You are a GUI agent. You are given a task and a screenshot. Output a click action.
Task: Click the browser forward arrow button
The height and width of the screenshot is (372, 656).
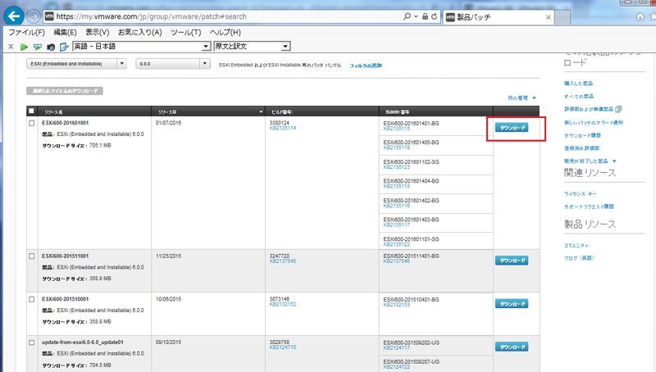pyautogui.click(x=33, y=16)
